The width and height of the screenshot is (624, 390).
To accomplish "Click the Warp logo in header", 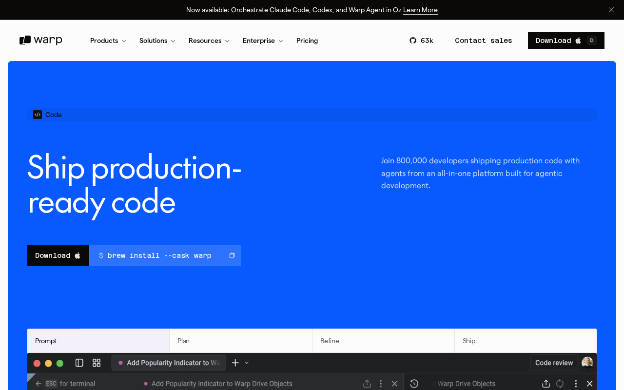I will pos(41,40).
